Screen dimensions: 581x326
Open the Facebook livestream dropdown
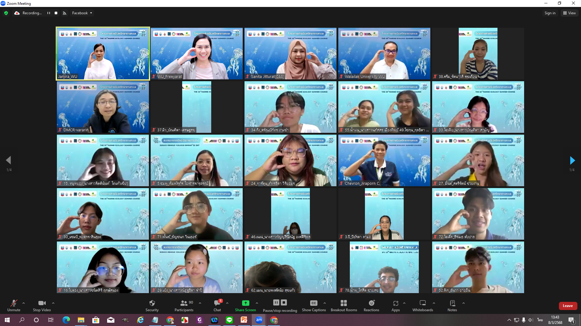point(82,13)
